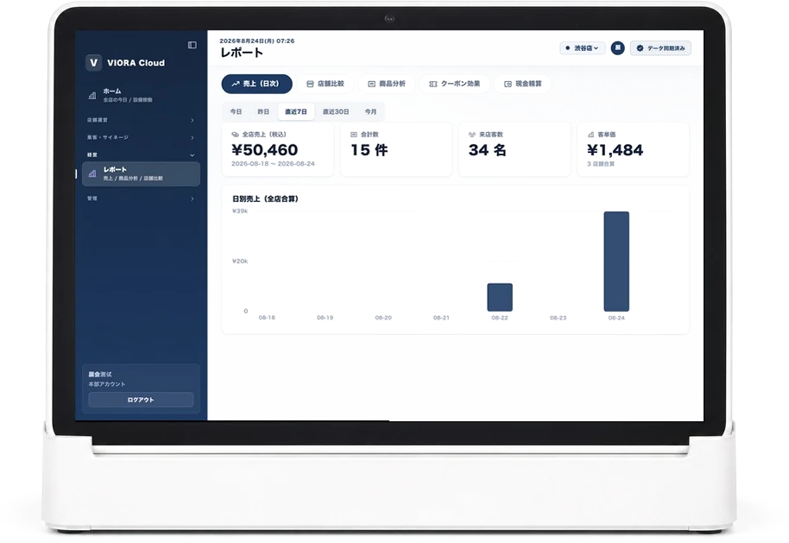789x543 pixels.
Task: Collapse the sidebar with the panel icon
Action: point(193,45)
